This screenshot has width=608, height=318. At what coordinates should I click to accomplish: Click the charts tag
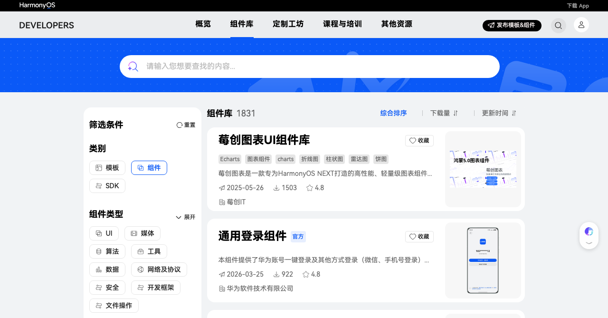coord(286,159)
